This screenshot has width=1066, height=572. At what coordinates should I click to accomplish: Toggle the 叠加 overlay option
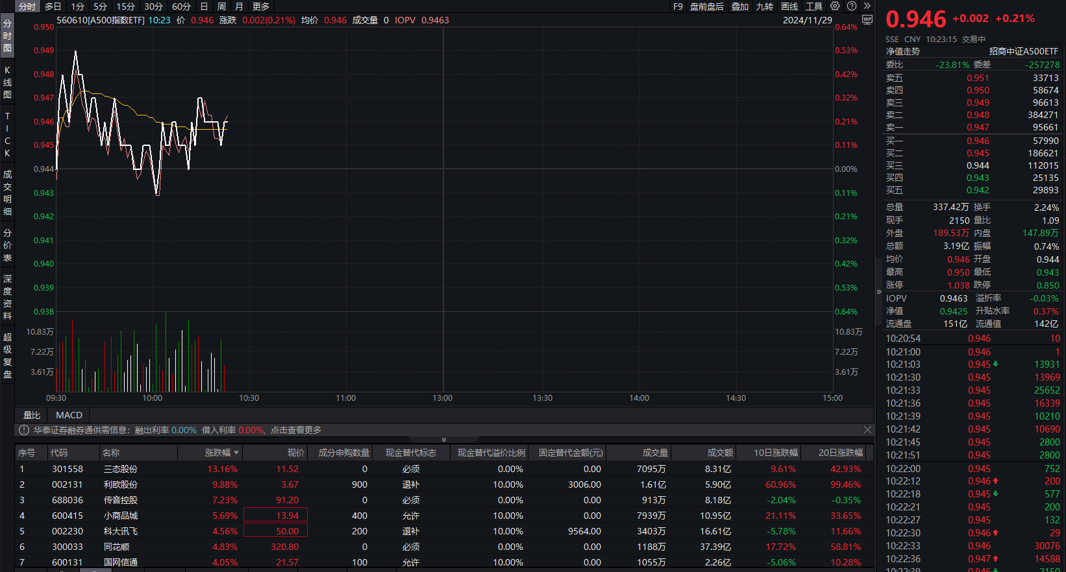[740, 6]
